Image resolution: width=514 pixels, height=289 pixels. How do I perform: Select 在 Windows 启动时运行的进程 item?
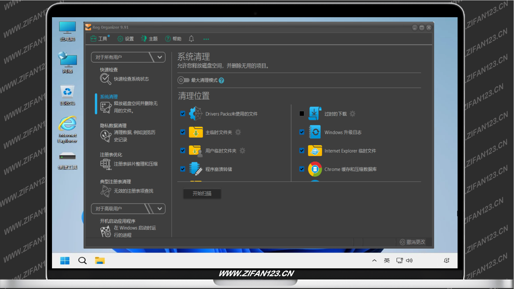click(135, 232)
